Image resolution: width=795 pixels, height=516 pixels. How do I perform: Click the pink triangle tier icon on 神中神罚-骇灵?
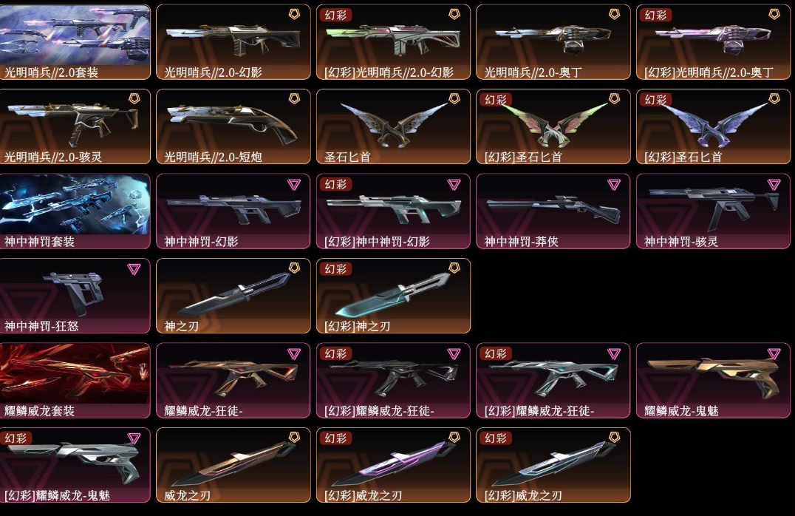coord(774,184)
